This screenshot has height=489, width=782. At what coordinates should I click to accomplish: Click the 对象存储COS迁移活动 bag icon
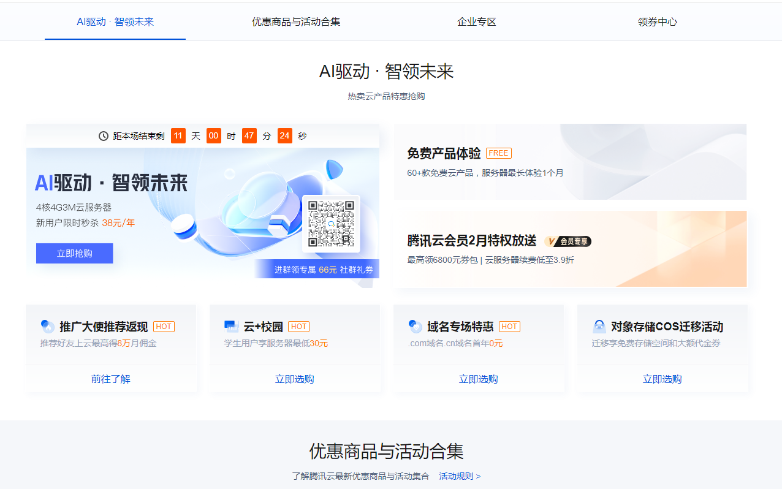[x=599, y=327]
